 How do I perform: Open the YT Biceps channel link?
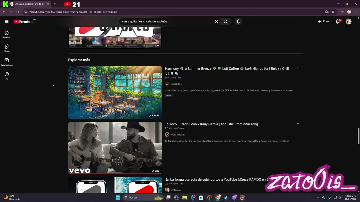pos(176,190)
